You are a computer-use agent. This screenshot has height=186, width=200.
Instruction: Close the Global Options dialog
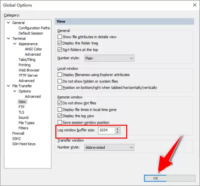(x=195, y=5)
